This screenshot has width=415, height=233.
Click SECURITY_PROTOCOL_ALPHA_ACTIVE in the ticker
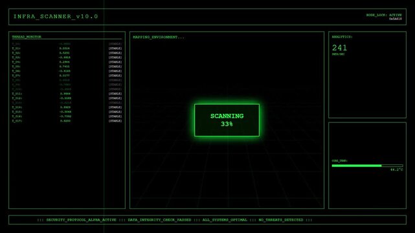click(x=82, y=220)
